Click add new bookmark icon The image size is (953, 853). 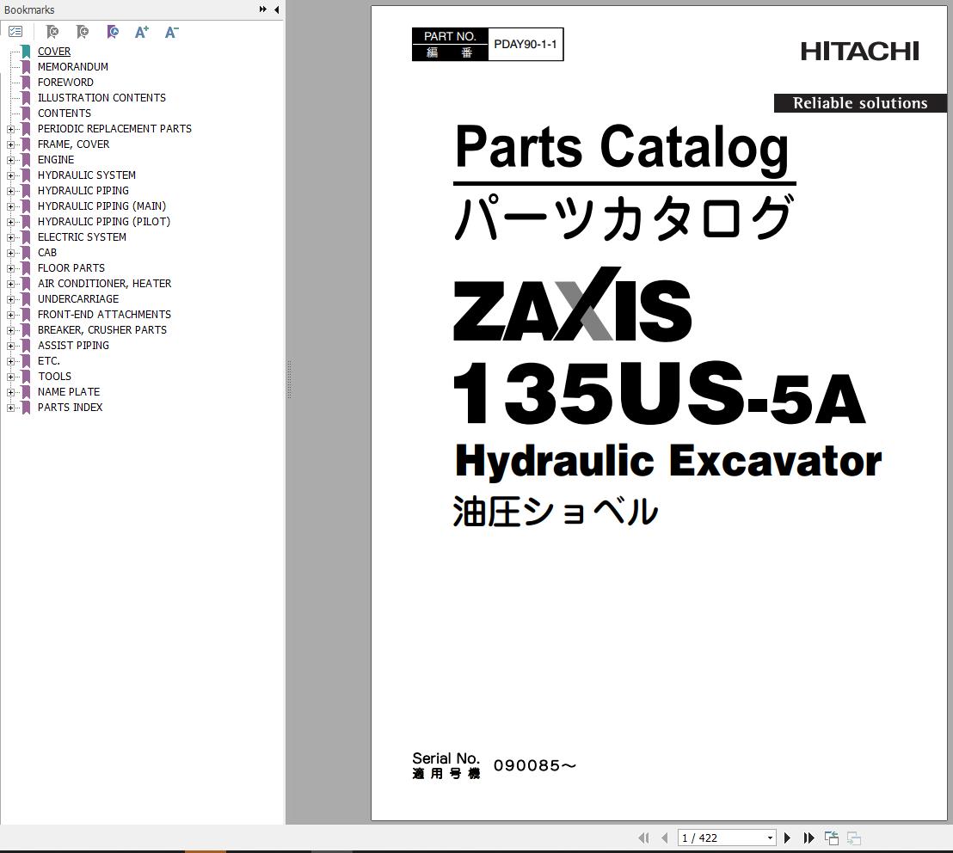tap(82, 32)
